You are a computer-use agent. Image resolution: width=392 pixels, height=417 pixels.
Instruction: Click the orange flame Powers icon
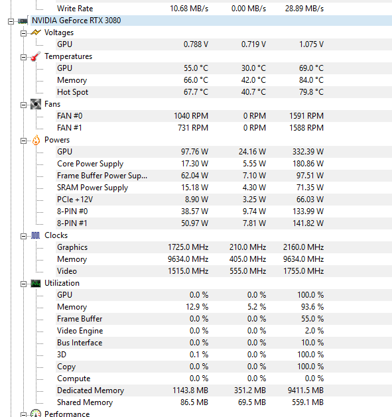coord(36,140)
